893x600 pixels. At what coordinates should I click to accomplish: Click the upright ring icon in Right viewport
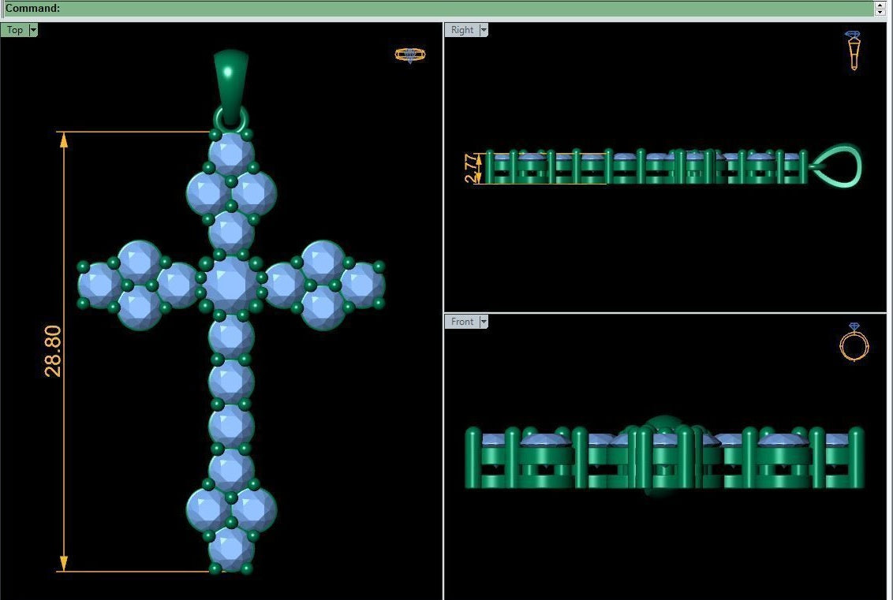click(854, 50)
